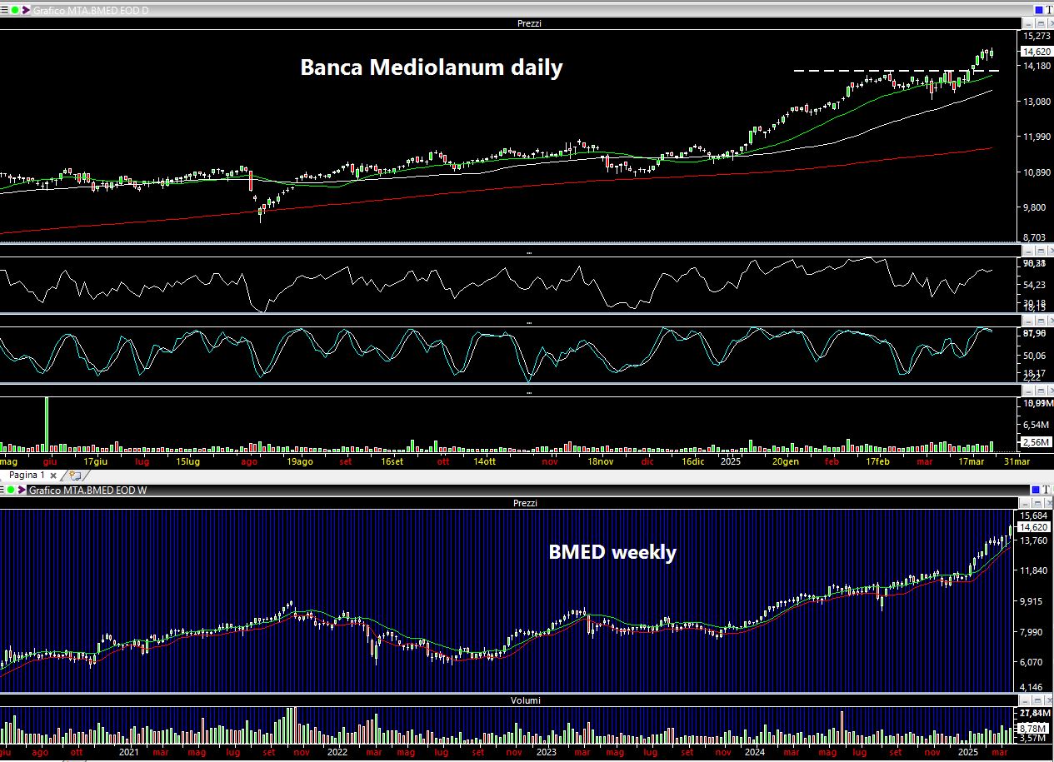The width and height of the screenshot is (1054, 762).
Task: Click the T icon on daily chart title bar
Action: pos(1048,10)
